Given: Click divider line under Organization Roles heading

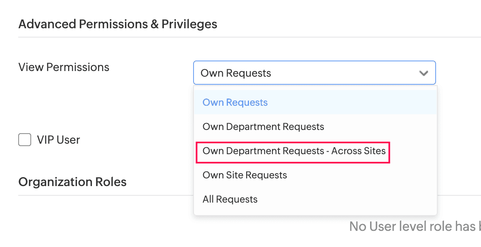Looking at the screenshot, I should [x=101, y=195].
